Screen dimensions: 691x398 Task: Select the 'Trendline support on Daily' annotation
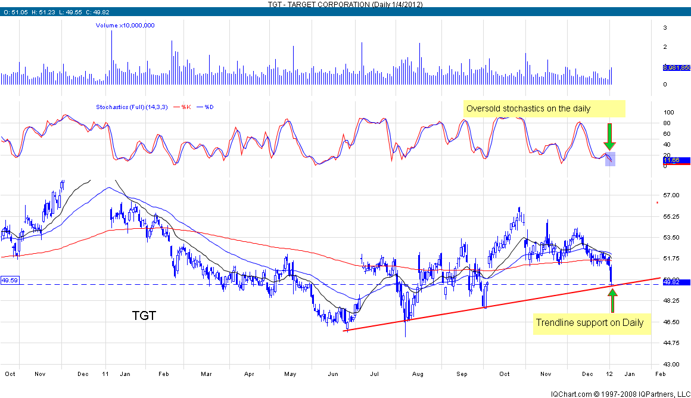coord(589,323)
